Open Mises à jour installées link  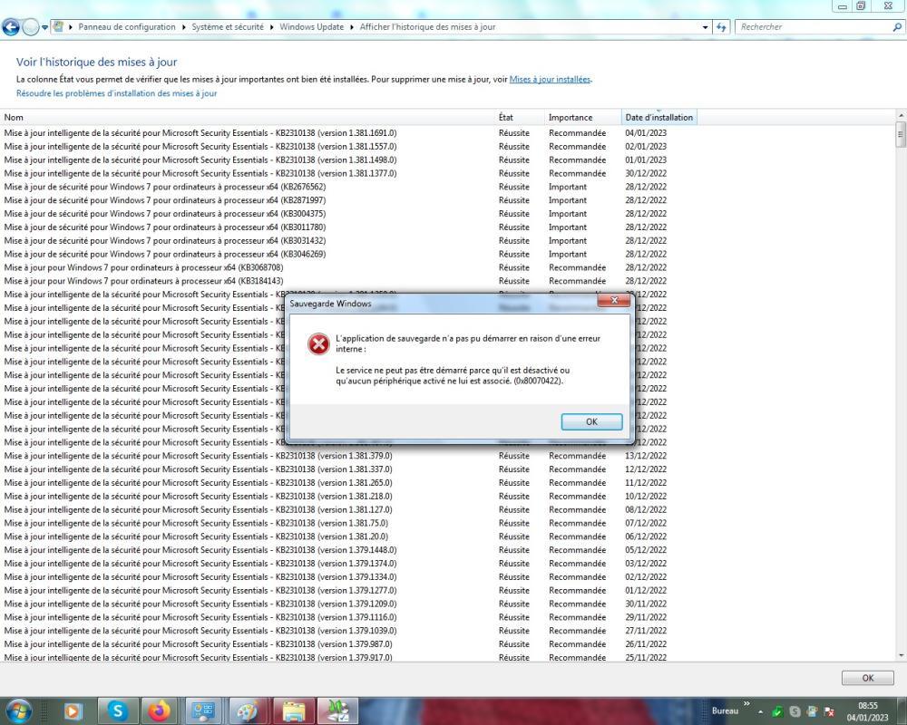550,79
